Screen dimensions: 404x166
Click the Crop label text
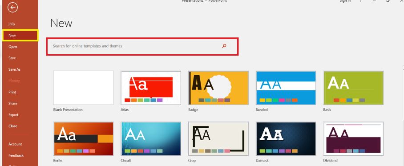[192, 161]
